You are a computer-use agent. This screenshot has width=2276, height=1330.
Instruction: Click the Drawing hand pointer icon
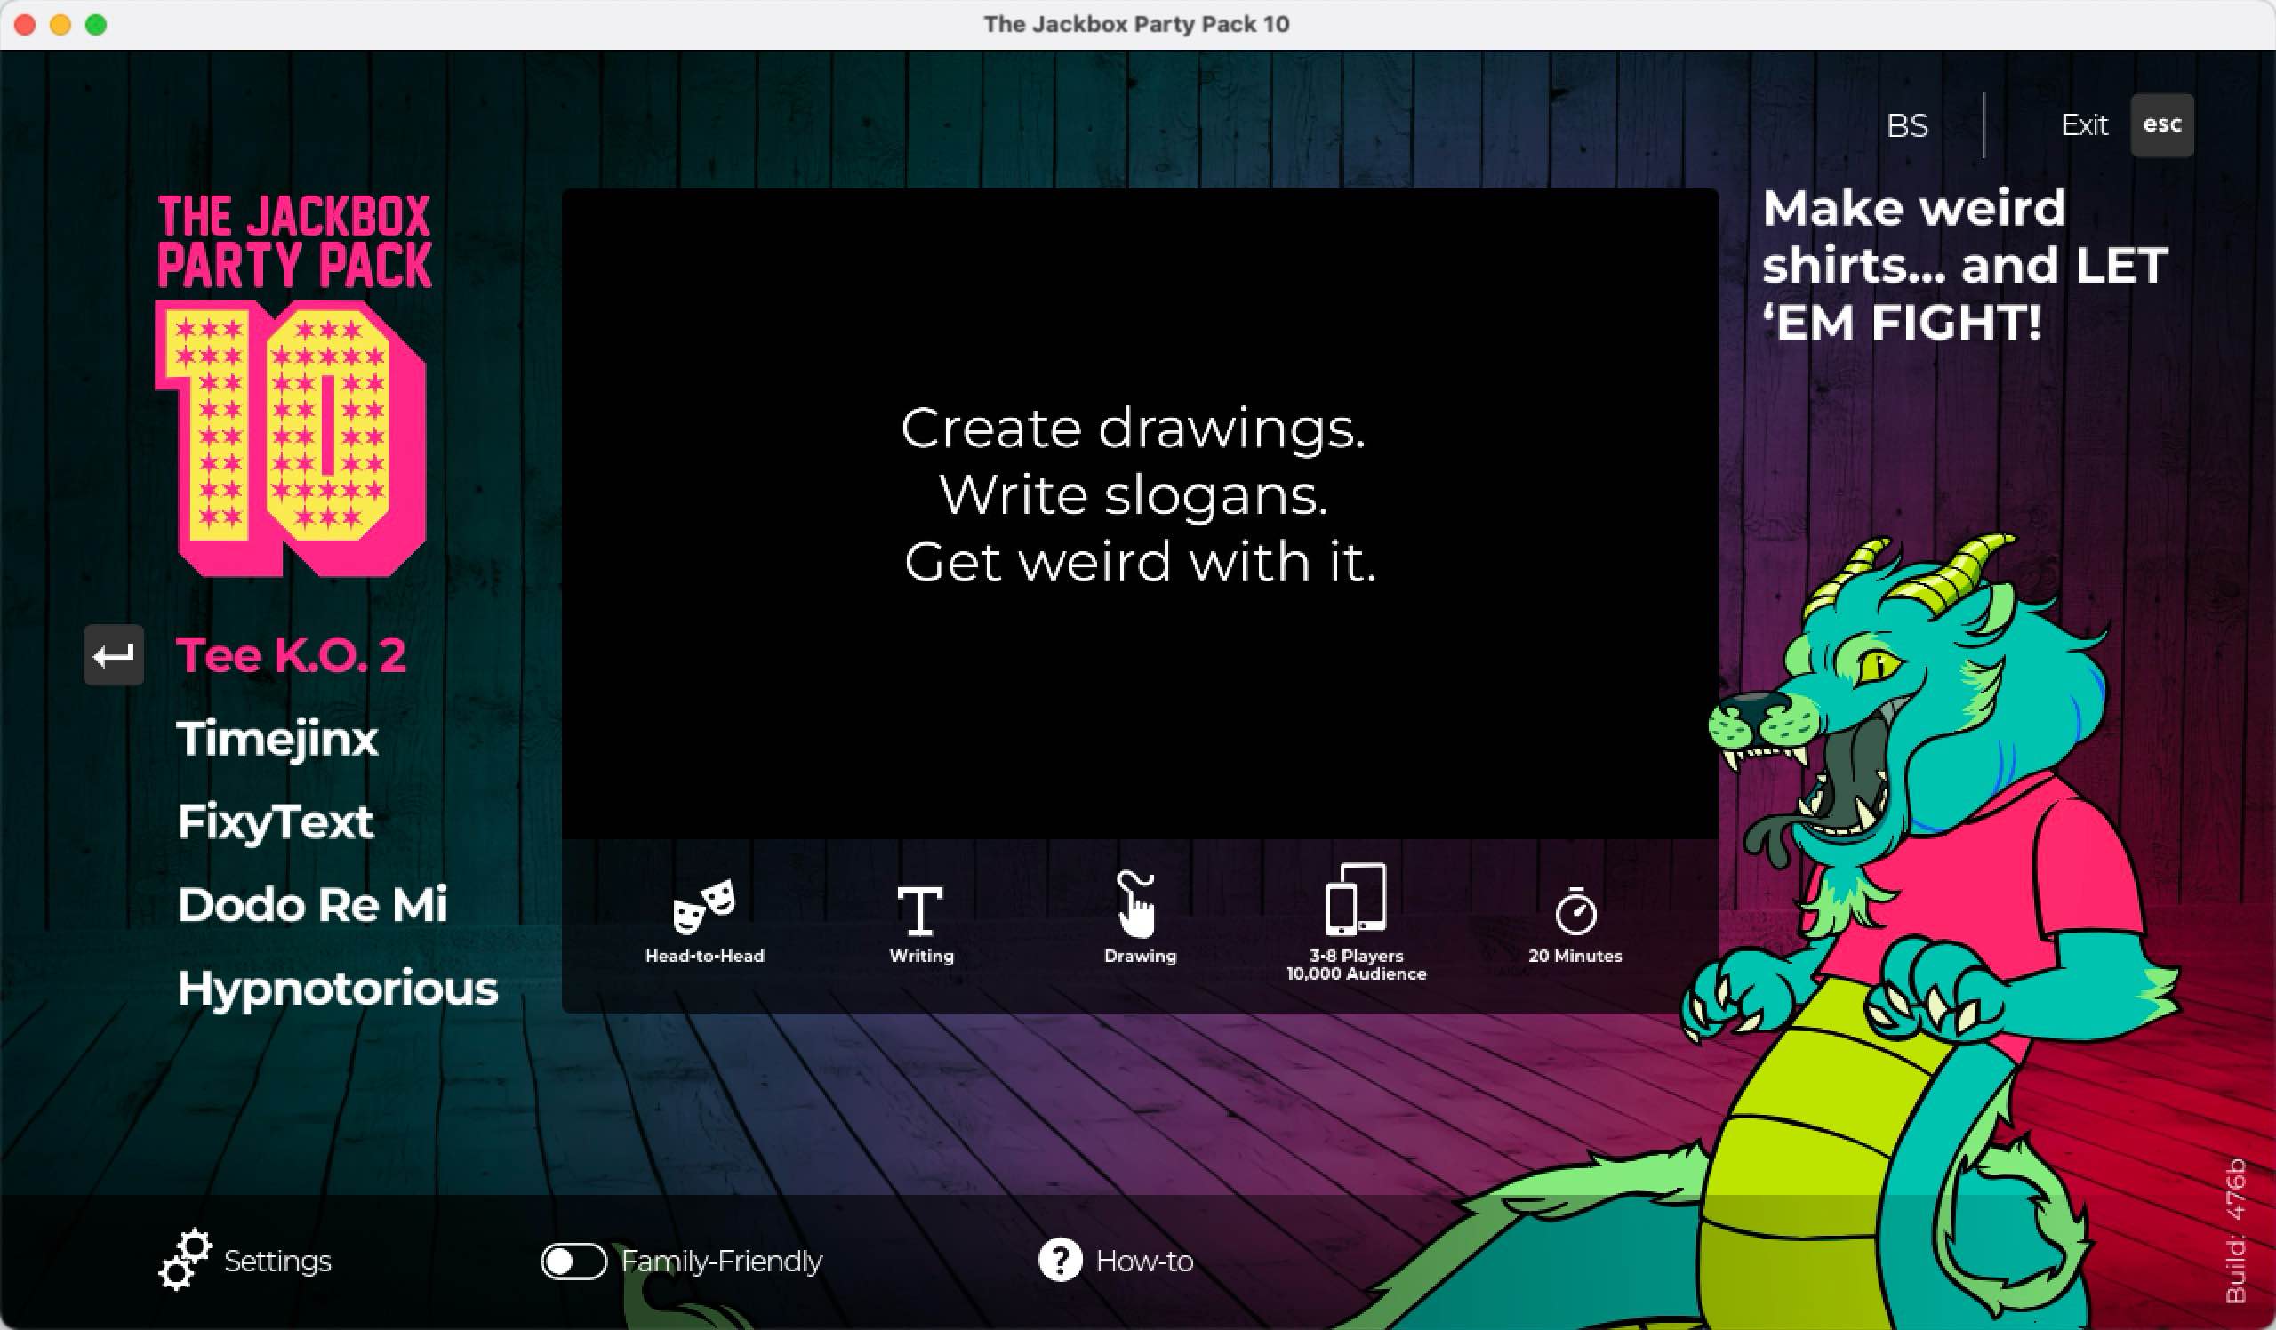(1135, 905)
